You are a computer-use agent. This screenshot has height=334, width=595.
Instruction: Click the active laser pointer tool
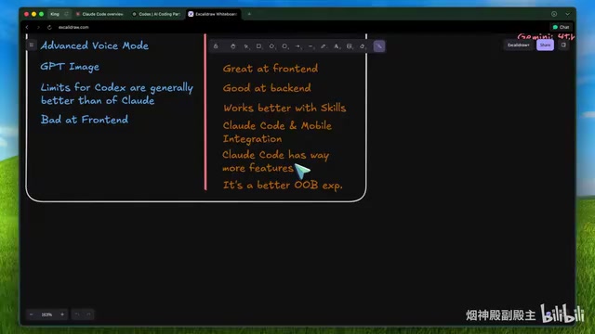[x=379, y=46]
